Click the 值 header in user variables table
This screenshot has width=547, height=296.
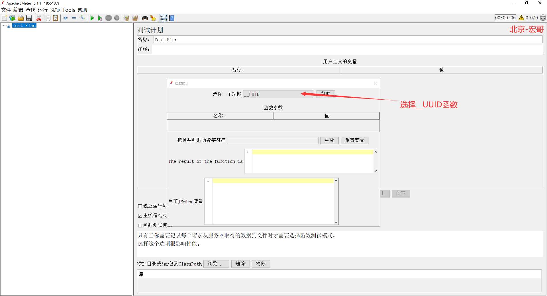pos(441,70)
